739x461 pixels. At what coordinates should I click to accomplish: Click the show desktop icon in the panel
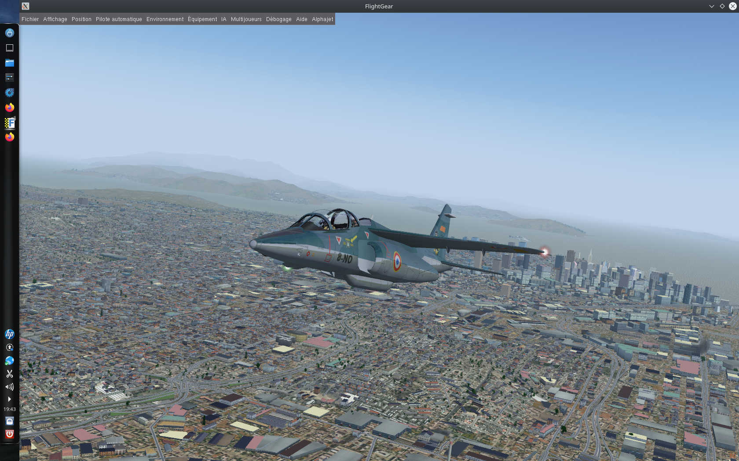10,48
